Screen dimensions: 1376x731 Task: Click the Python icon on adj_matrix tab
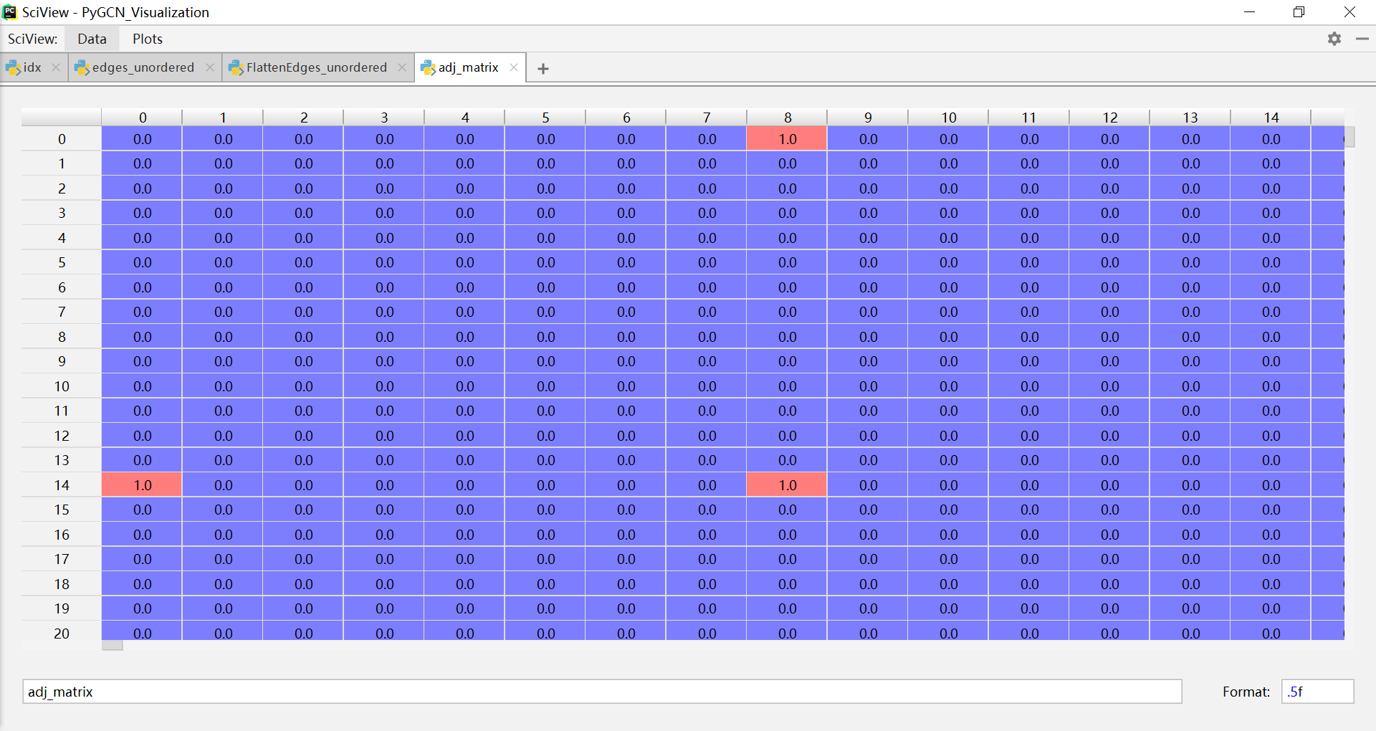(429, 67)
